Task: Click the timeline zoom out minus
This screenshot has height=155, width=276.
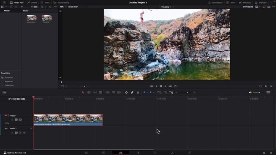Action: click(176, 93)
